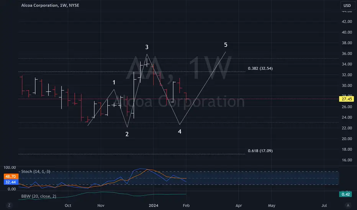The width and height of the screenshot is (357, 210).
Task: Click the 0.00 stochastic scale label
Action: point(11,189)
